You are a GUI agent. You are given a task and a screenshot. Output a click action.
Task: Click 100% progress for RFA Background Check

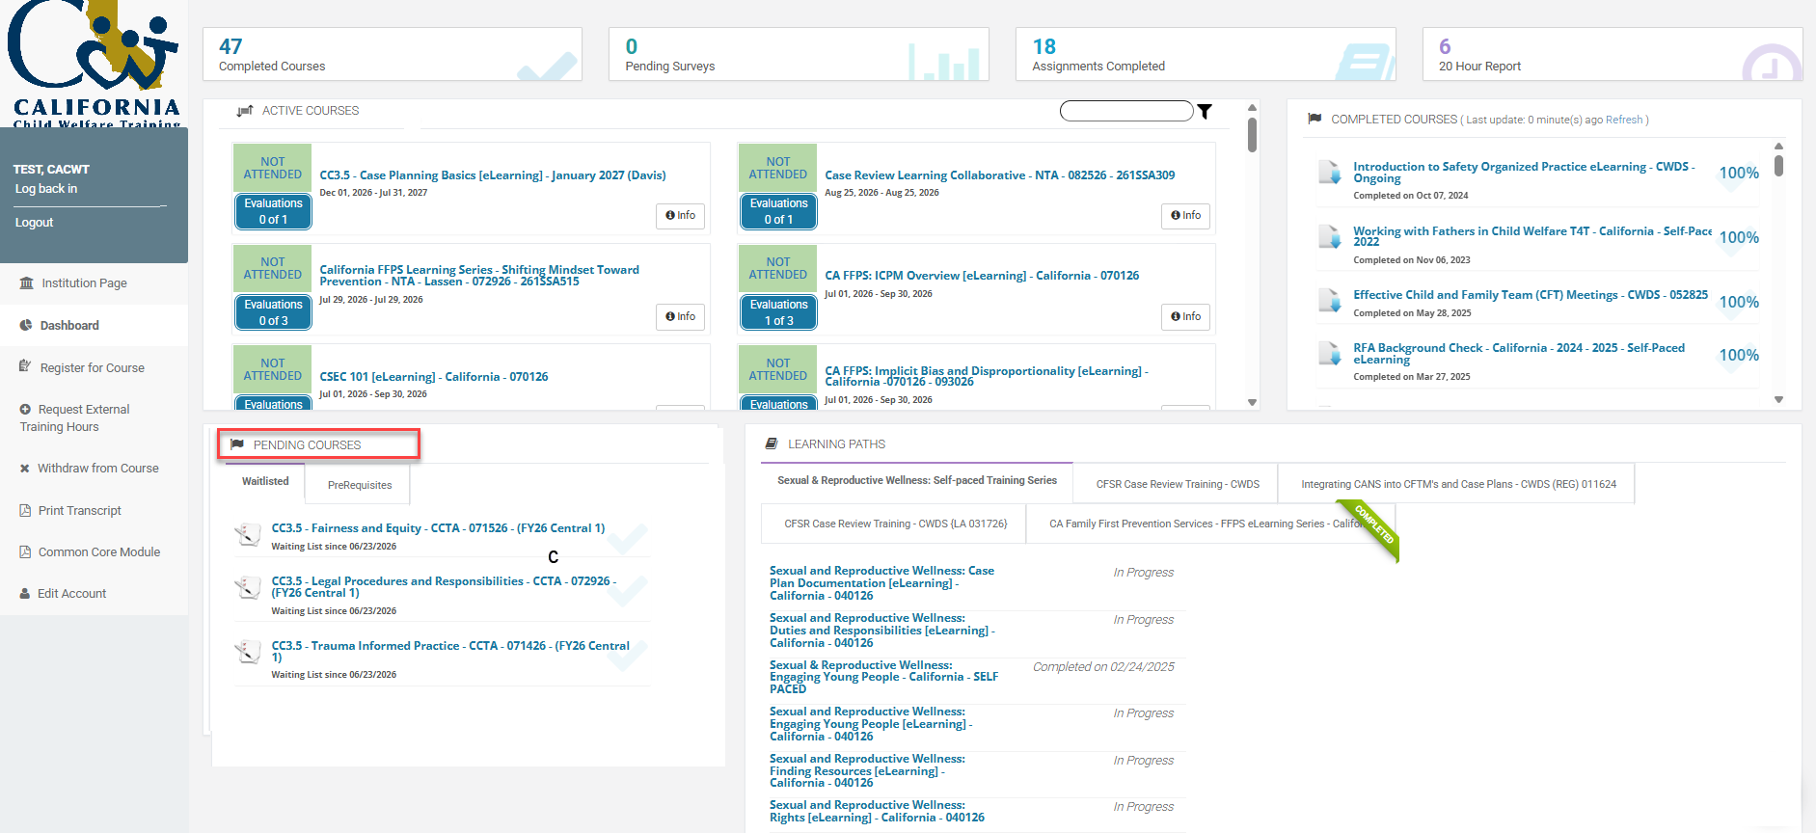tap(1739, 356)
